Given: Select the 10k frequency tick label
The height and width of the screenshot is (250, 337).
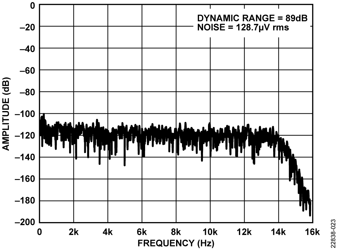Looking at the screenshot, I should coord(210,232).
